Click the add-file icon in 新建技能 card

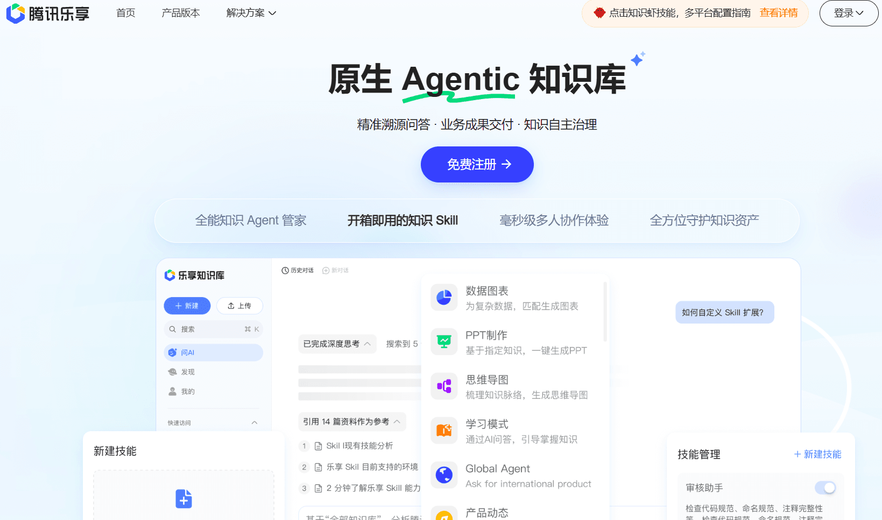(184, 498)
